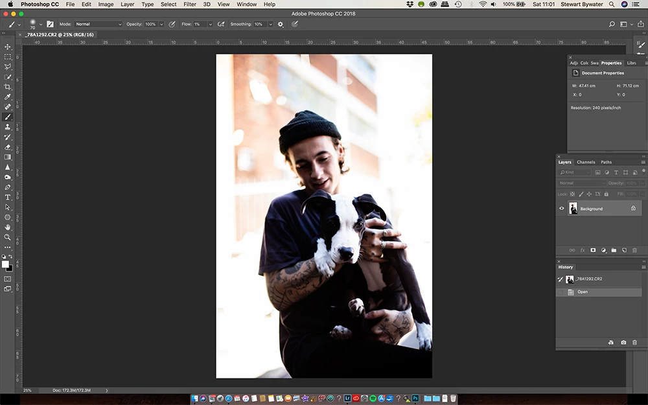Switch to the Channels tab
The height and width of the screenshot is (405, 648).
[x=586, y=162]
